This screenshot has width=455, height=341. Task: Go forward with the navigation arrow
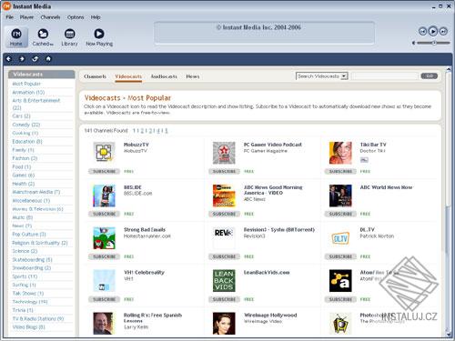pyautogui.click(x=22, y=59)
